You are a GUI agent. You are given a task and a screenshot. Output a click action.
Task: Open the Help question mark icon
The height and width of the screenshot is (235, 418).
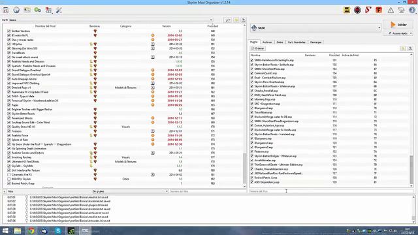[x=412, y=10]
